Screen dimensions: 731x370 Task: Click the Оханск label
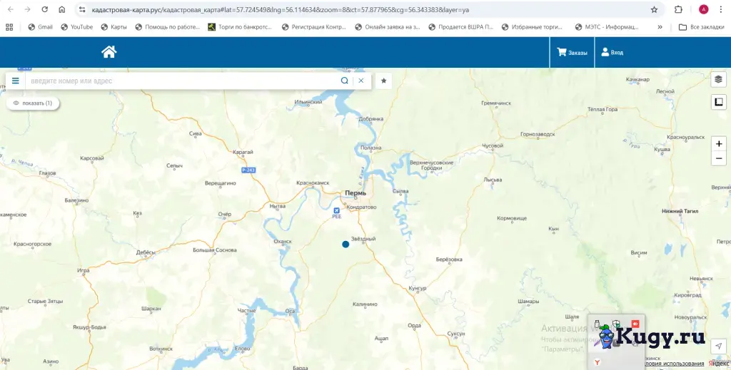pos(283,241)
